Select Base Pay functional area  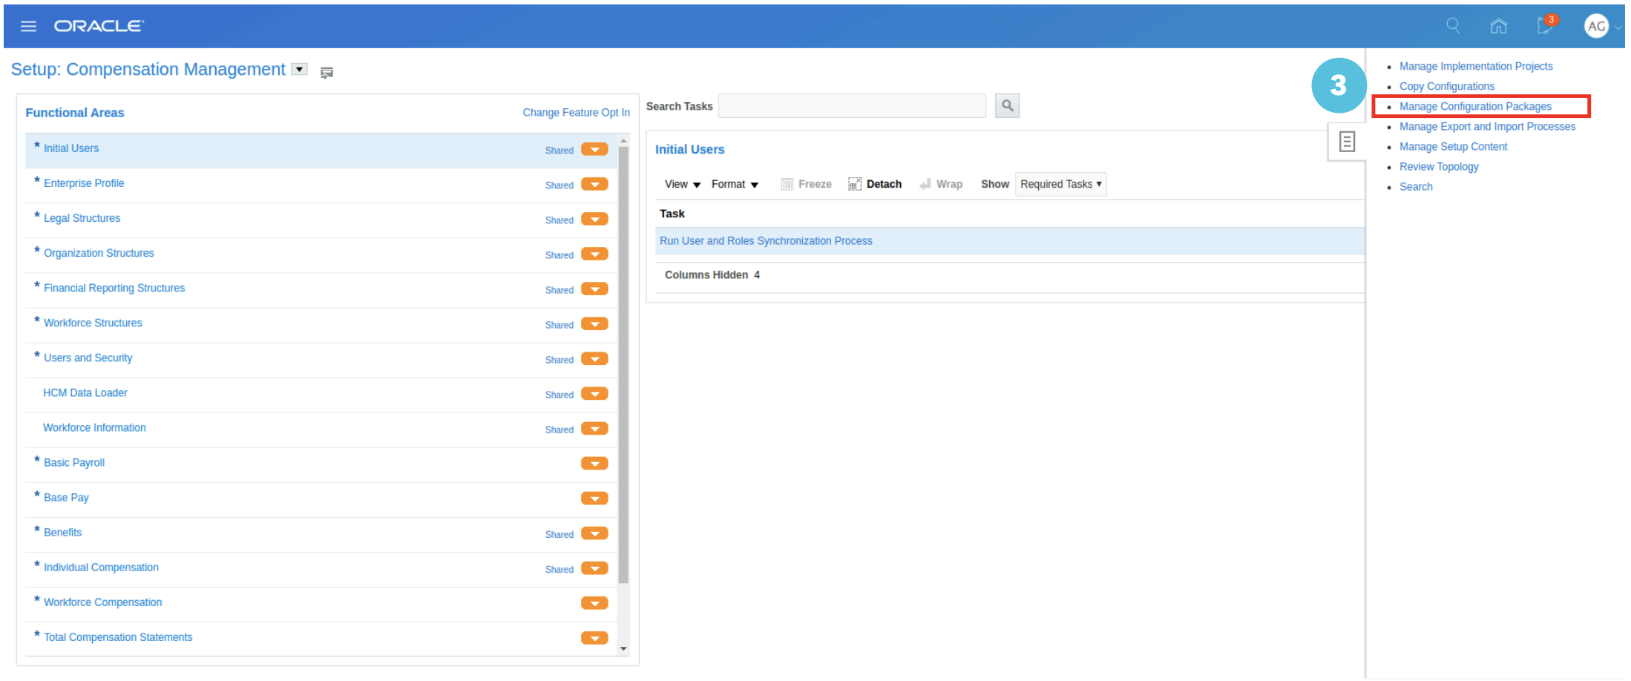tap(66, 497)
